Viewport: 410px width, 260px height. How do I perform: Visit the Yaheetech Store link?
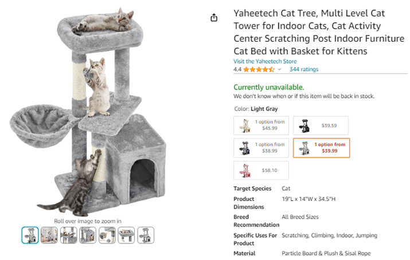pyautogui.click(x=265, y=61)
